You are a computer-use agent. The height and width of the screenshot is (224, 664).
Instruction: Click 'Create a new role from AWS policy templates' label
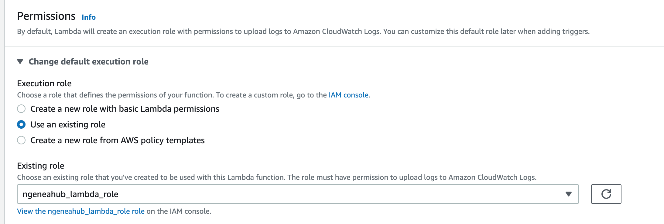pos(118,140)
